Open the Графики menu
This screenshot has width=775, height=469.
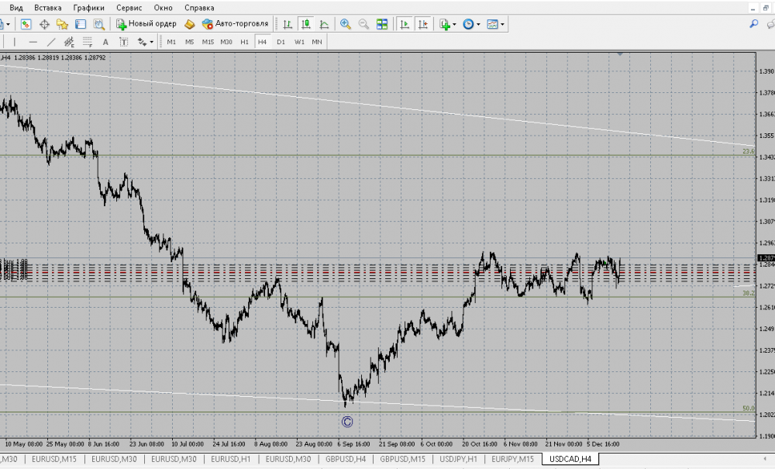[89, 8]
